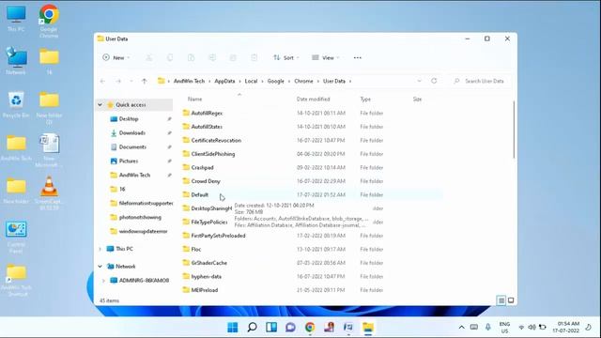Open File Explorer from the taskbar

368,327
